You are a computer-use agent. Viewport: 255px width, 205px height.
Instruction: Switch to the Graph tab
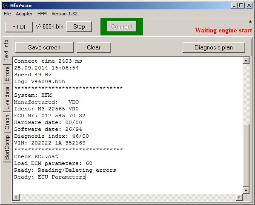tap(7, 122)
